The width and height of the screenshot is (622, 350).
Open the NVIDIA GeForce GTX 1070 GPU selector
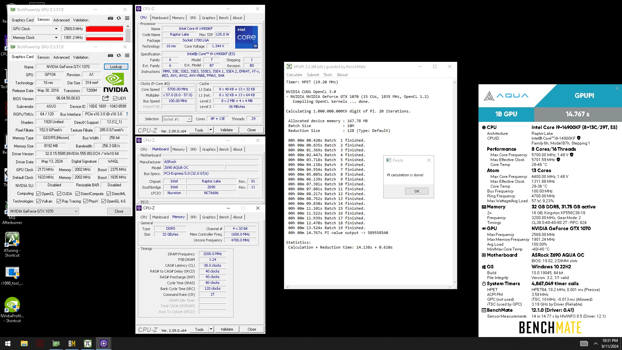pos(44,211)
